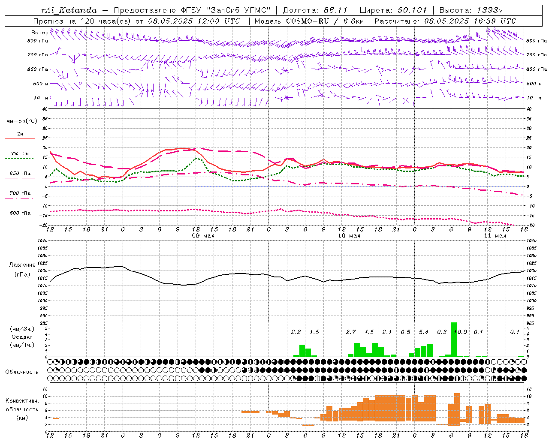Viewport: 549px width, 439px height.
Task: Click the 5.4 precipitation amount
Action: coord(424,332)
